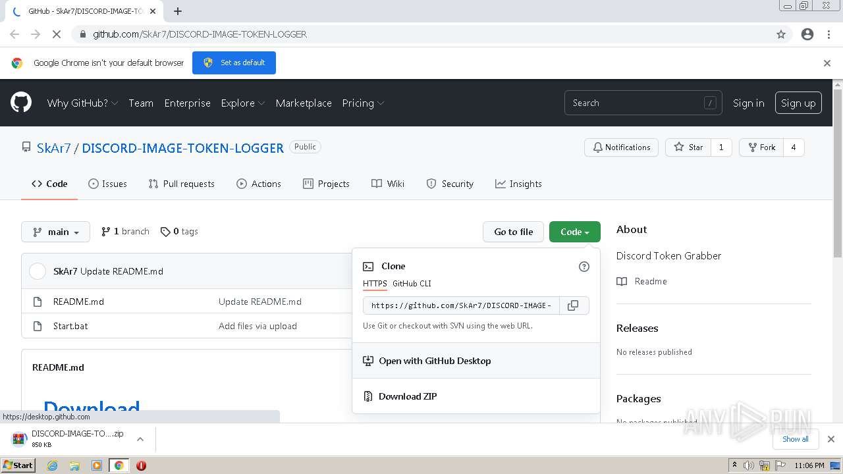Screen dimensions: 843x474
Task: Close the GitHub browser tab
Action: coord(153,11)
